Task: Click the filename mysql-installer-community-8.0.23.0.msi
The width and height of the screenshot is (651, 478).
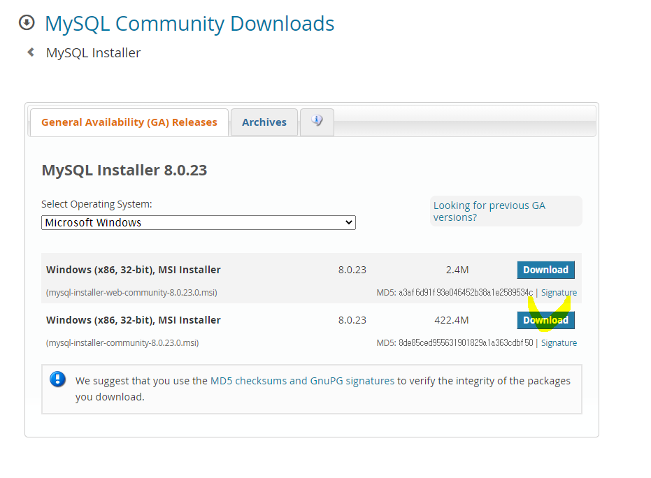Action: (122, 342)
